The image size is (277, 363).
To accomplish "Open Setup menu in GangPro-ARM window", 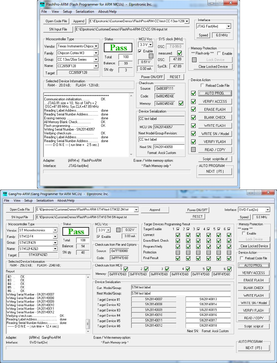I will point(28,201).
